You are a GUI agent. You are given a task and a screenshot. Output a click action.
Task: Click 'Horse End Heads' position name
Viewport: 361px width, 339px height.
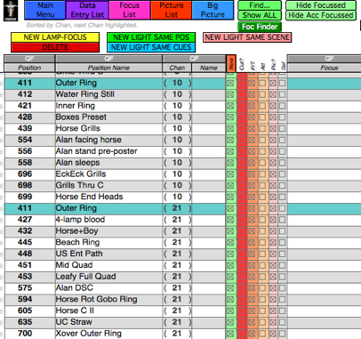click(89, 197)
